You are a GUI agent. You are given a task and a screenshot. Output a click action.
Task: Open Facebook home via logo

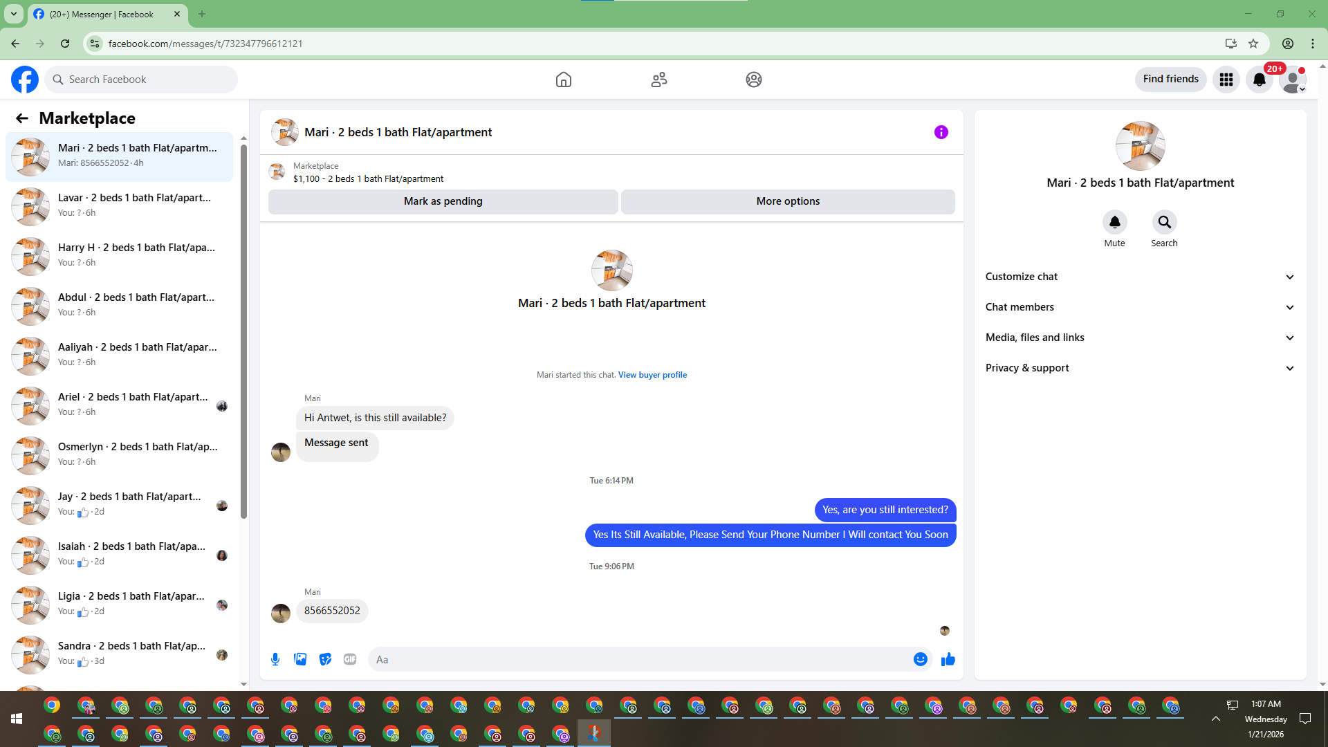(x=25, y=80)
